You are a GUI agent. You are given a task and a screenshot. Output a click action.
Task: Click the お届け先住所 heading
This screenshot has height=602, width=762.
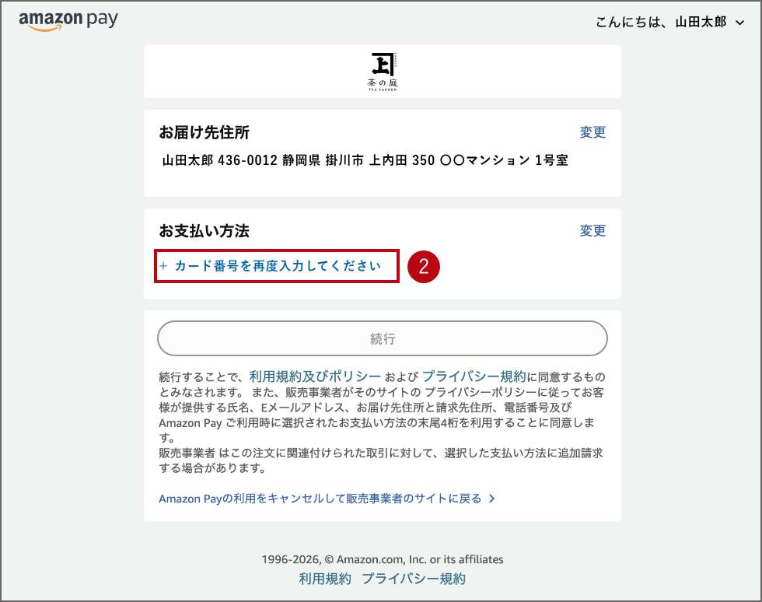coord(204,132)
